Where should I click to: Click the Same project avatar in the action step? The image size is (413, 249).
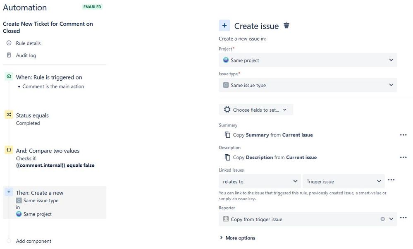[x=19, y=214]
